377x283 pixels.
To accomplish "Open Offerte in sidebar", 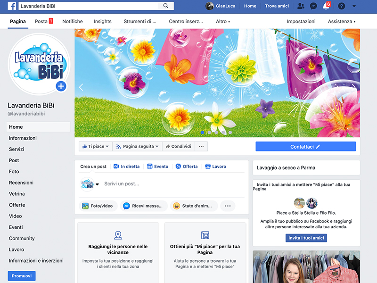I will 17,205.
